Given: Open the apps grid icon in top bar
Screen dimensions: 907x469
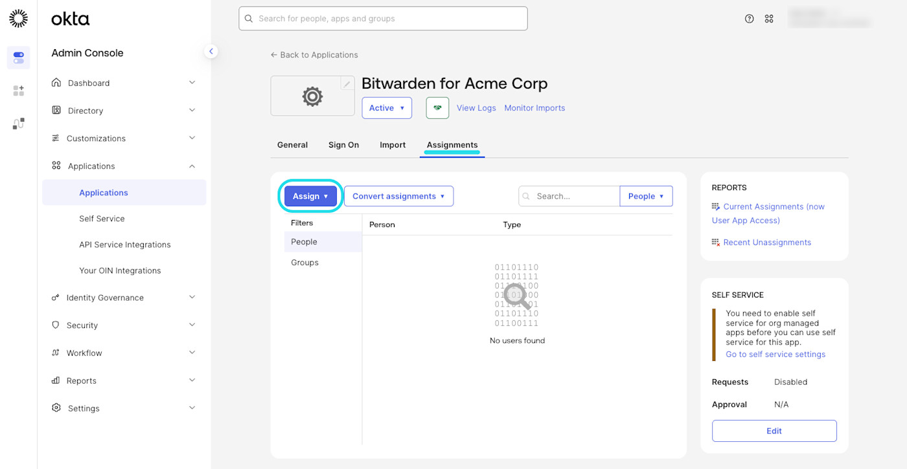Looking at the screenshot, I should pyautogui.click(x=769, y=19).
